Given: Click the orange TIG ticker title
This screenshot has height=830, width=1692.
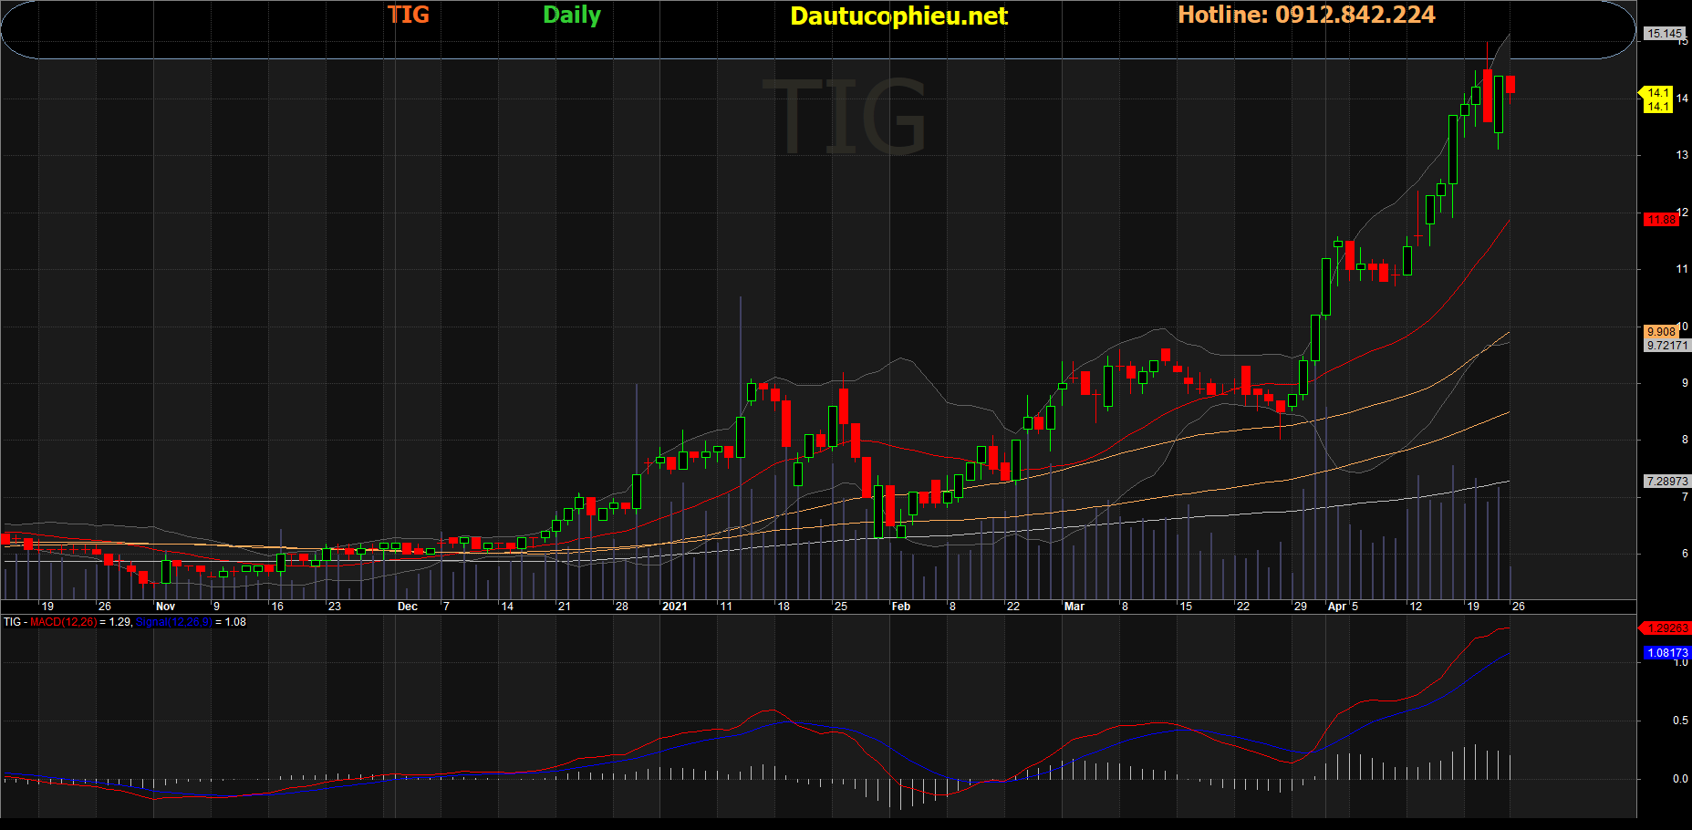Looking at the screenshot, I should [408, 15].
